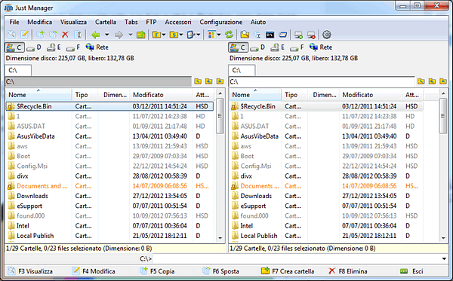Viewport: 453px width, 281px height.
Task: Select Rete network in right panel
Action: tap(321, 47)
